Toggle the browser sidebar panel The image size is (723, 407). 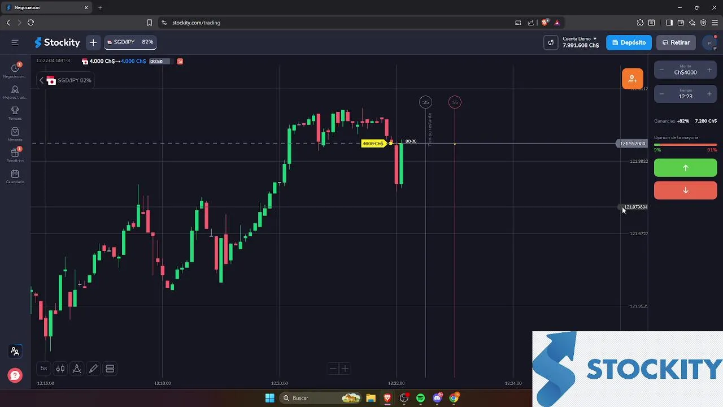[x=669, y=23]
